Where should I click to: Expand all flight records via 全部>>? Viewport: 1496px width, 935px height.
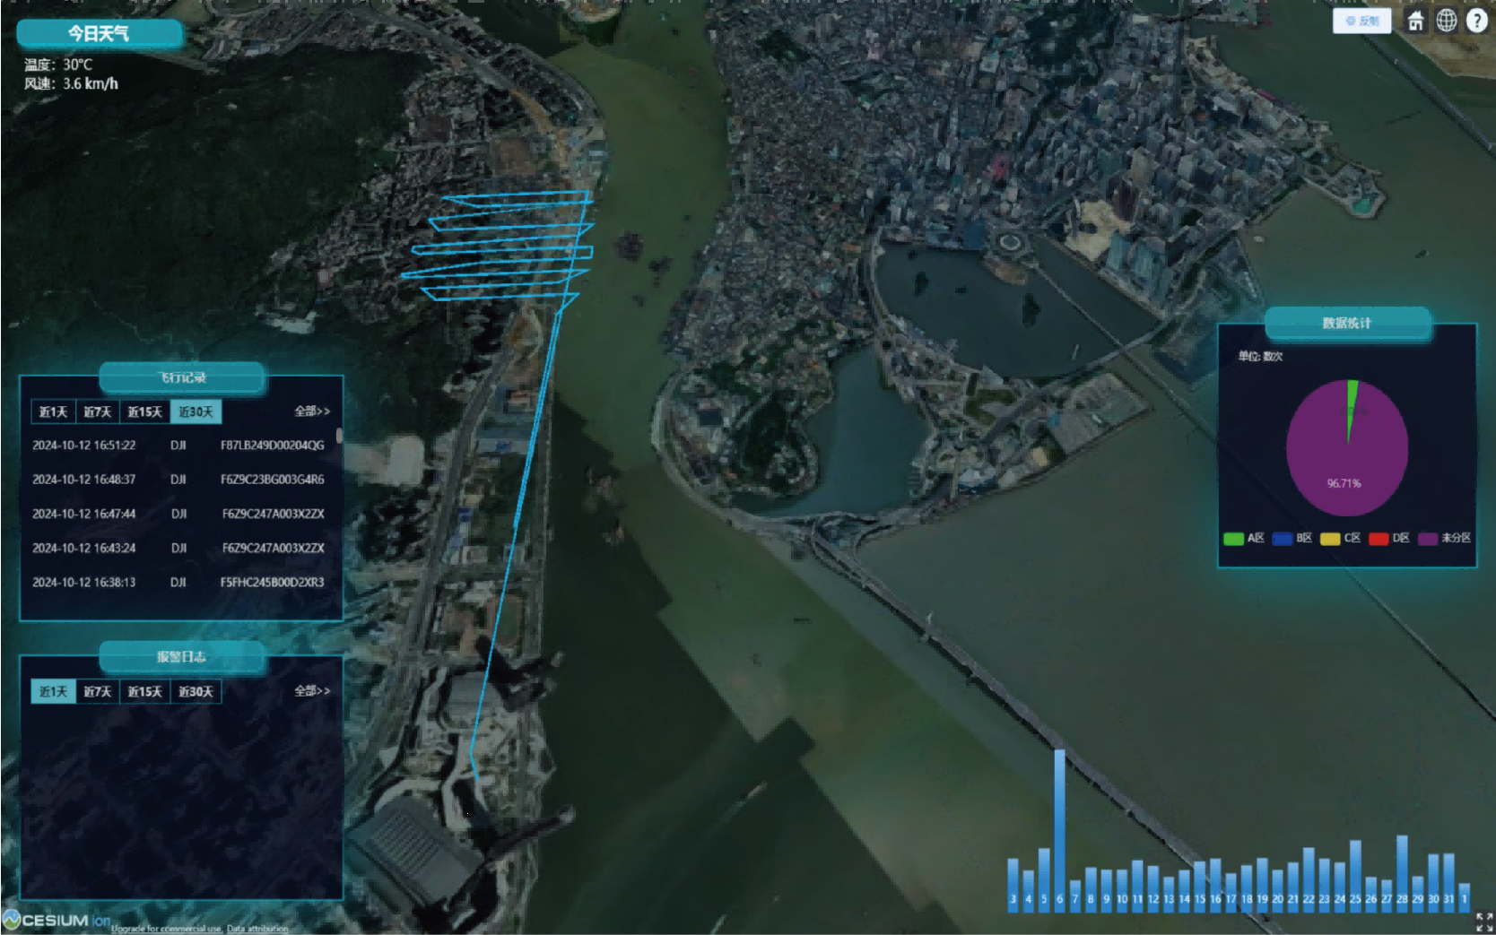312,411
